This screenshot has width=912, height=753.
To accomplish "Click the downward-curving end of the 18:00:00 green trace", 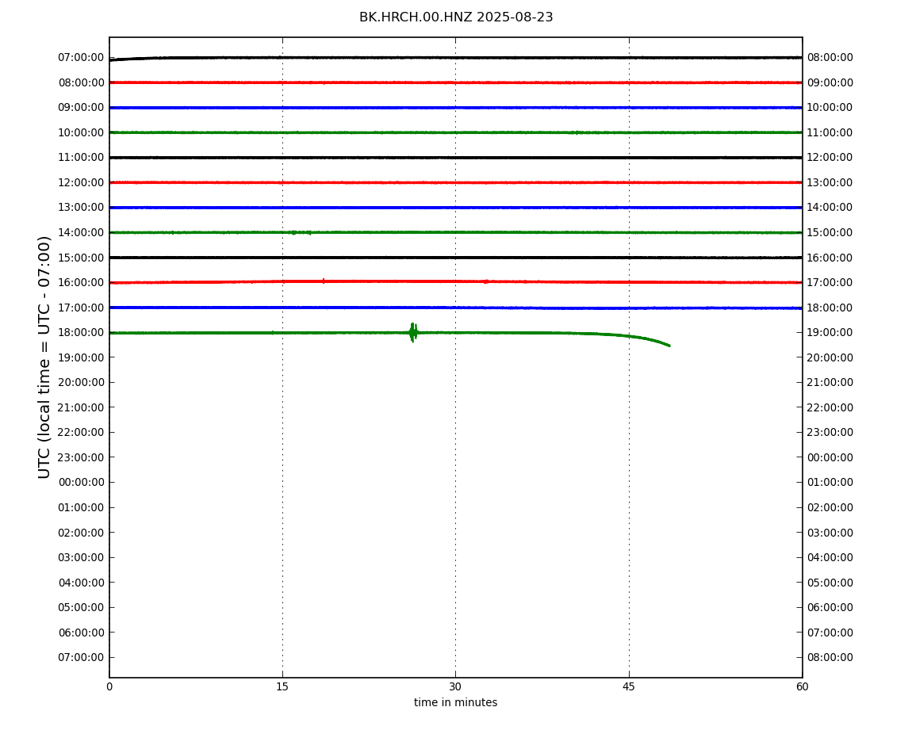I will 651,339.
